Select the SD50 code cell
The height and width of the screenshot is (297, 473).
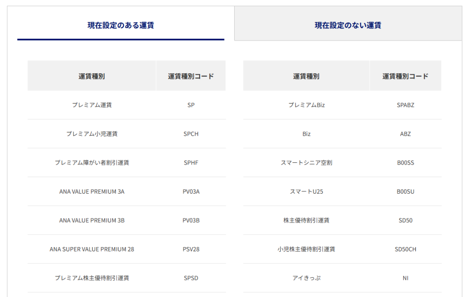(x=405, y=220)
